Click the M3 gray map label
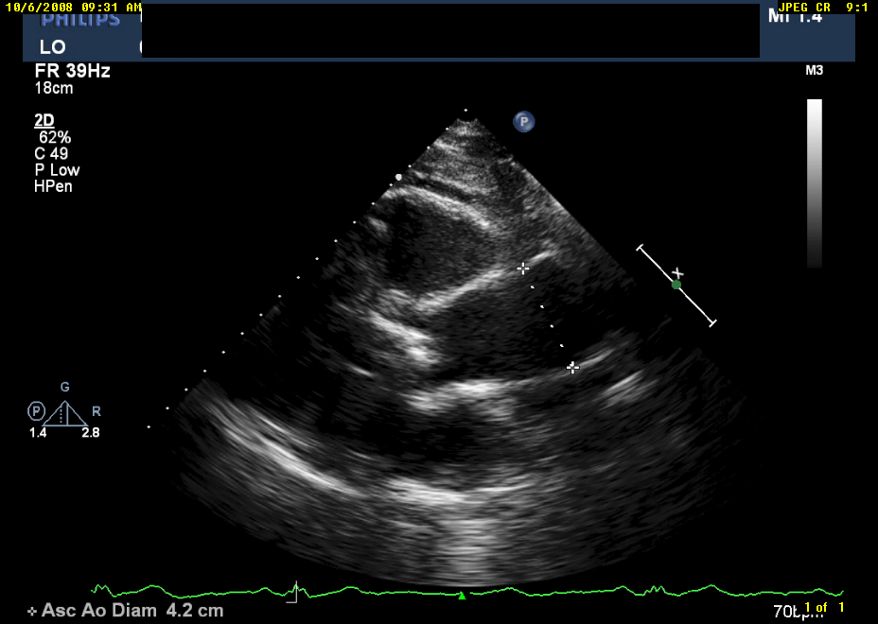The image size is (878, 624). pyautogui.click(x=813, y=71)
